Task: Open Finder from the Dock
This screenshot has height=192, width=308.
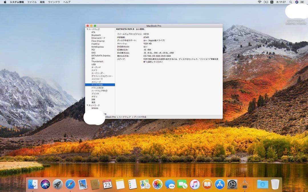Action: click(x=33, y=184)
